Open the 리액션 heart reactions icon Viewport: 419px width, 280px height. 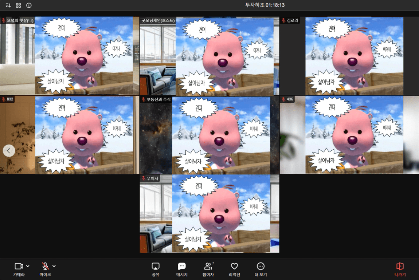tap(234, 269)
